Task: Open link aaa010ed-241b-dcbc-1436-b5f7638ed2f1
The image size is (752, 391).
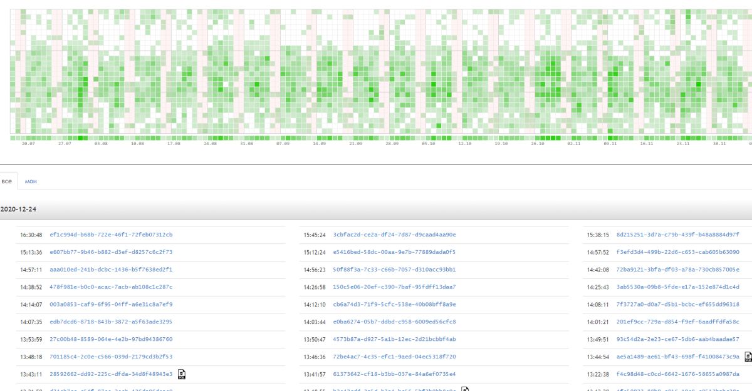Action: pos(111,270)
